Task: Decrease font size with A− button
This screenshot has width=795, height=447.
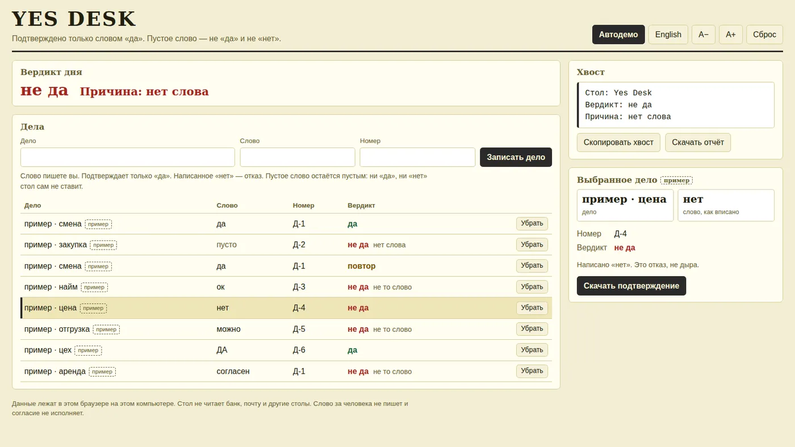Action: click(704, 35)
